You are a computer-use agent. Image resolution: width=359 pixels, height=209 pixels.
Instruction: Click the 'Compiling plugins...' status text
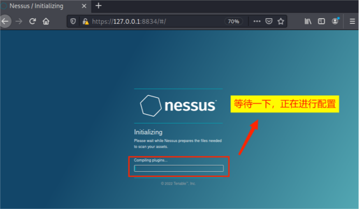pos(150,160)
